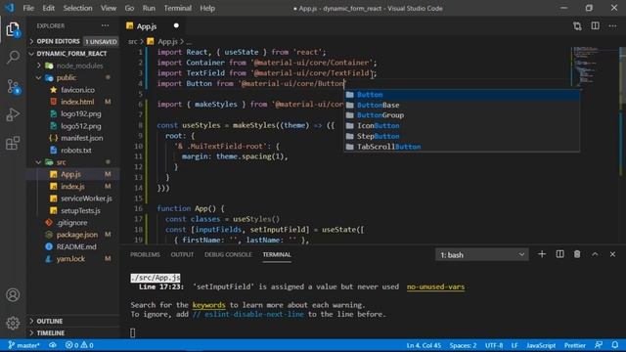Open the Search view in activity bar

[13, 57]
